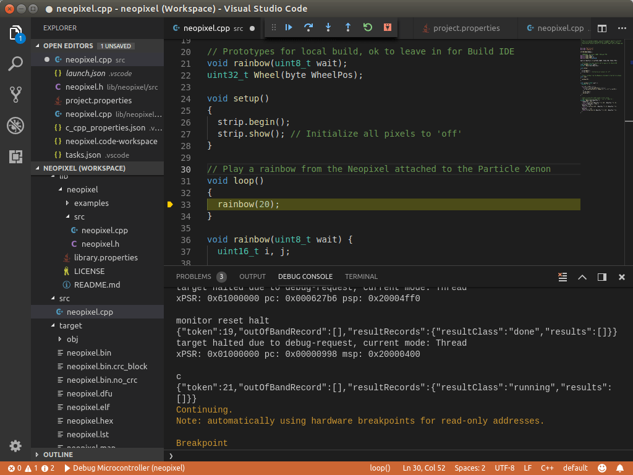Split the editor to the right

(x=602, y=28)
